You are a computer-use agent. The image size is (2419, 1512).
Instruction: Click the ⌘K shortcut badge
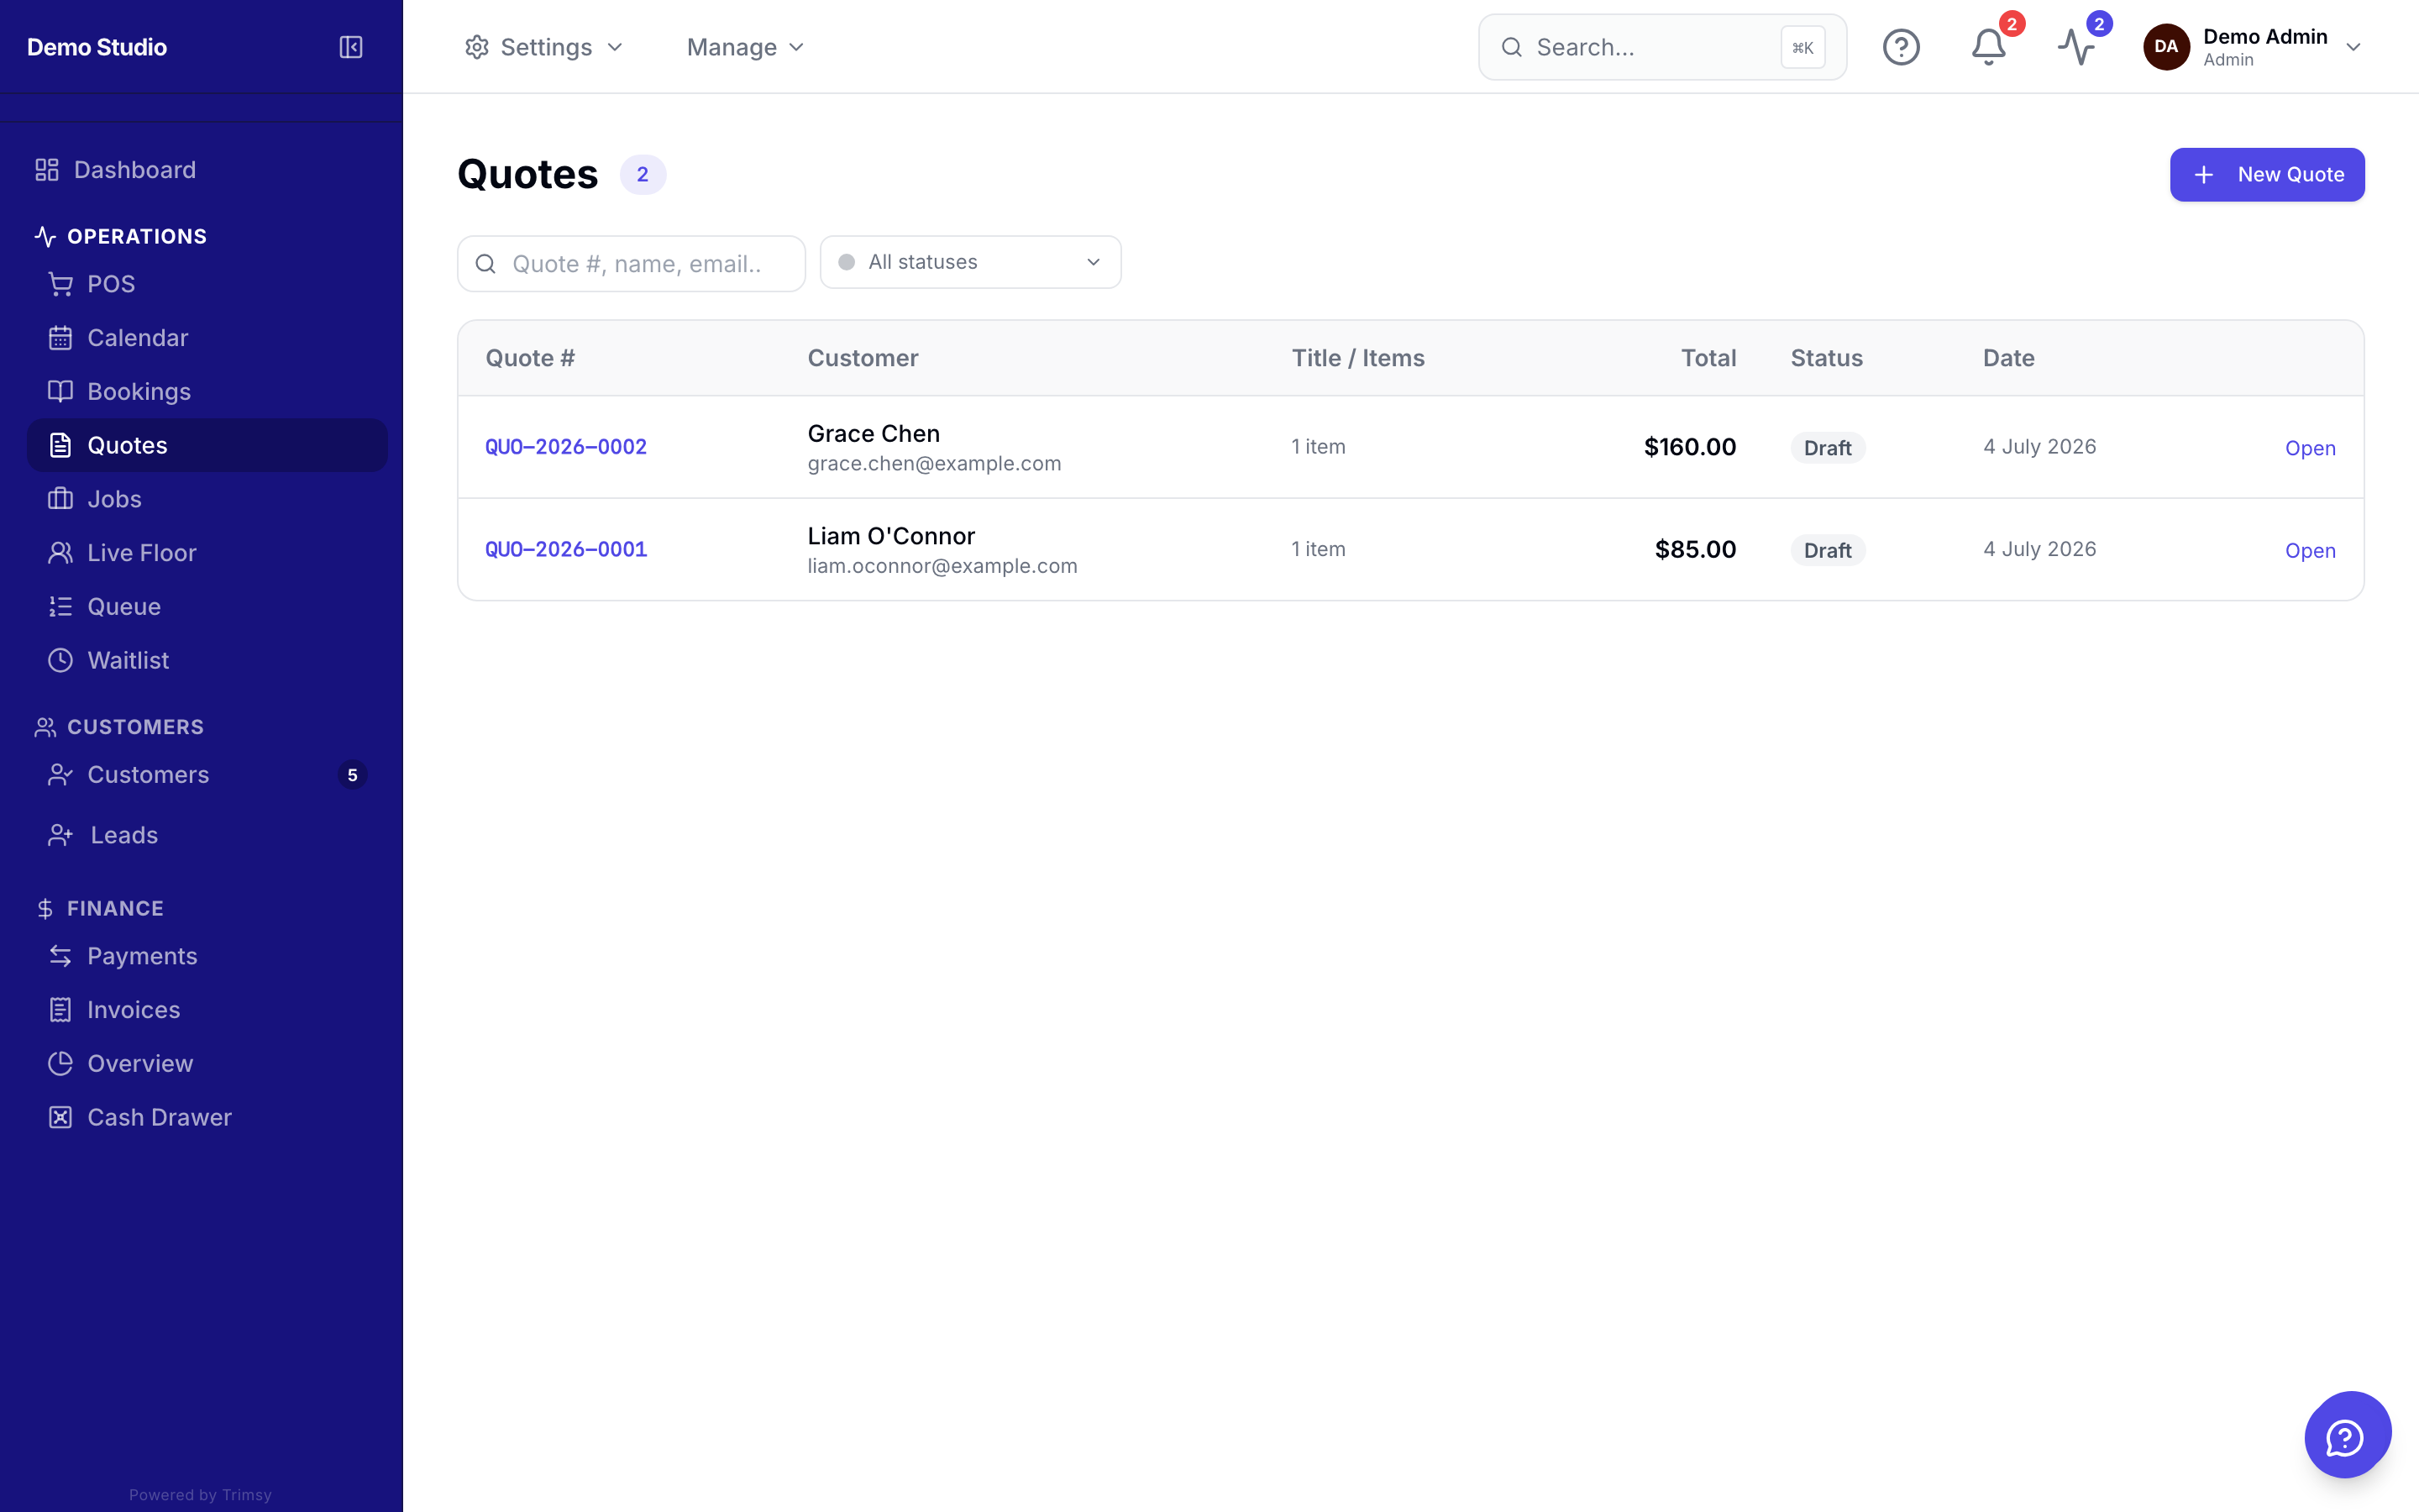(x=1802, y=47)
